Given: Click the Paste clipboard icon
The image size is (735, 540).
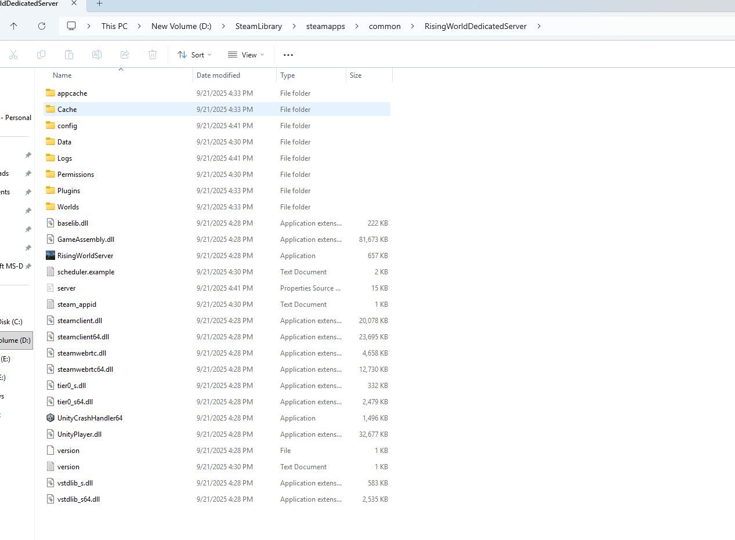Looking at the screenshot, I should click(69, 55).
